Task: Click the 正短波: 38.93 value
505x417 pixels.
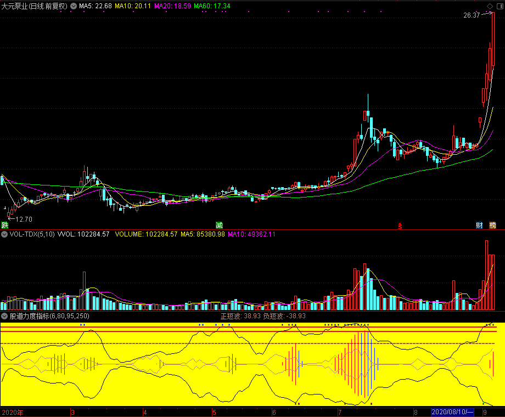Action: click(240, 316)
